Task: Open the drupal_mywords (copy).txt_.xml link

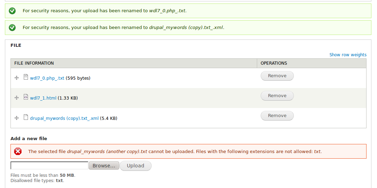Action: pos(64,118)
